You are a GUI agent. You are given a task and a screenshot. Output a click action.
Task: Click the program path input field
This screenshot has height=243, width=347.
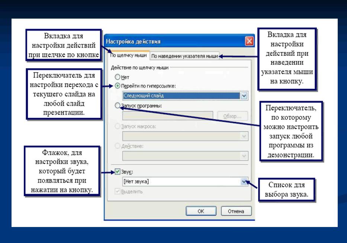[167, 116]
